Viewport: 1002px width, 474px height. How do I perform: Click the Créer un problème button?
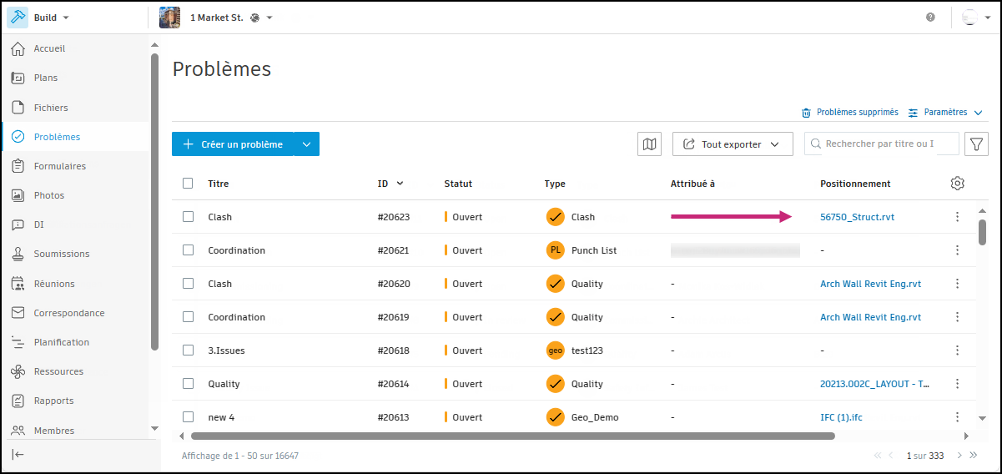tap(233, 144)
